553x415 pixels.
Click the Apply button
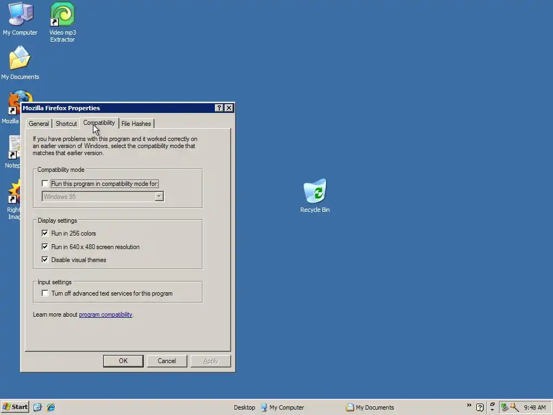click(x=211, y=361)
